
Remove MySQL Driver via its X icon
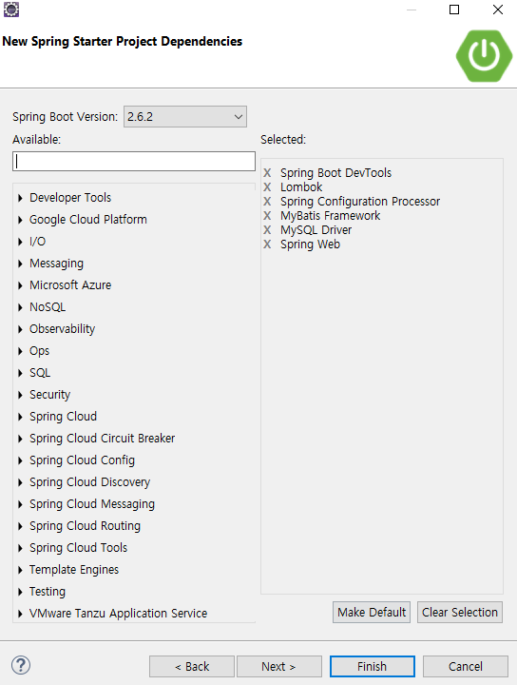coord(267,230)
